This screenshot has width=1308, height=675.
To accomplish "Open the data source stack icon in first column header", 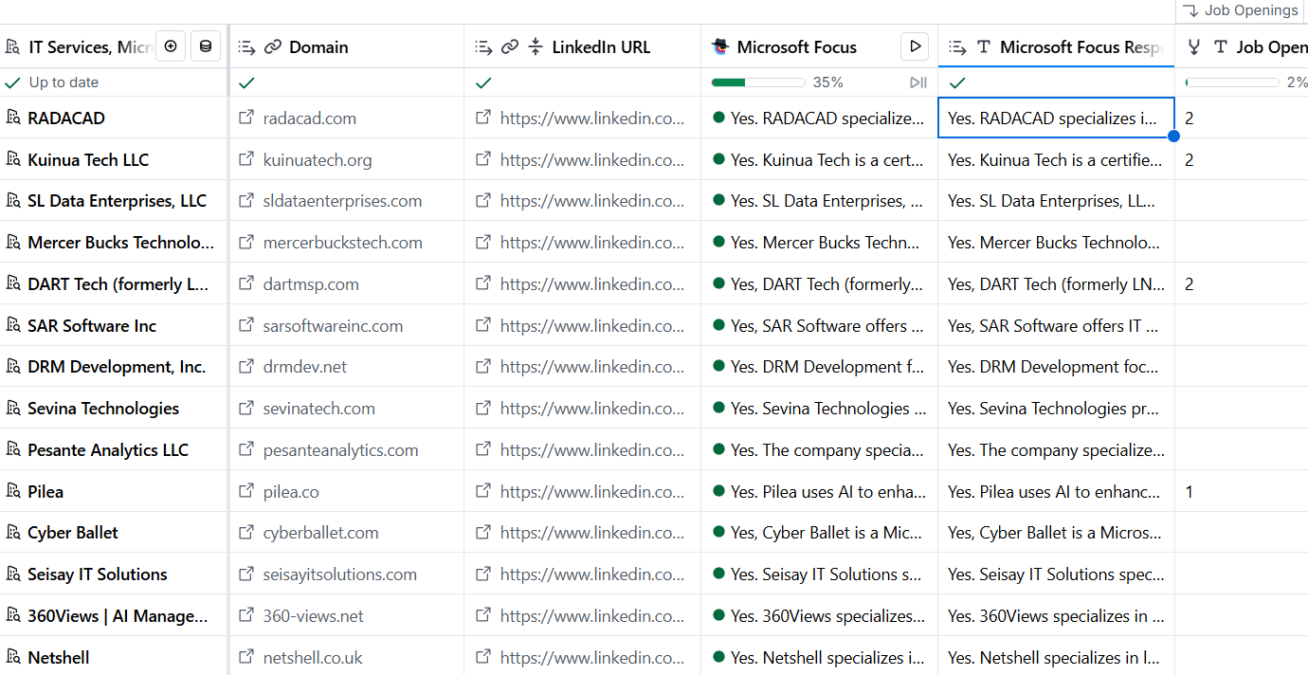I will (x=206, y=46).
